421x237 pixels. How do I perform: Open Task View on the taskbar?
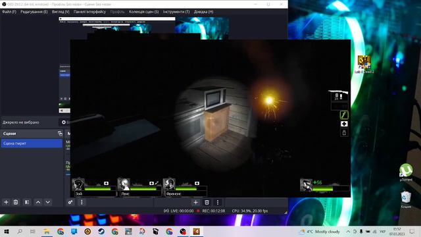tap(33, 231)
